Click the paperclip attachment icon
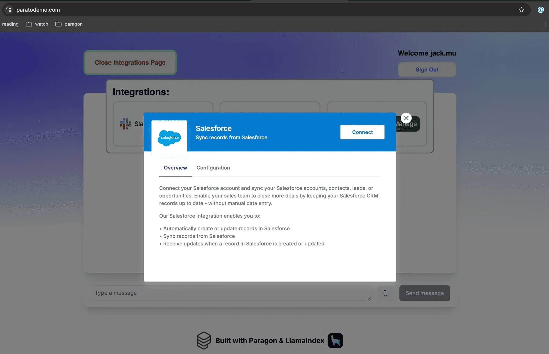Viewport: 549px width, 354px height. (385, 293)
